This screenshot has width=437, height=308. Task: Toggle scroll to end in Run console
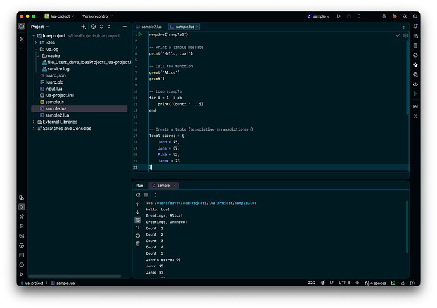click(x=137, y=228)
